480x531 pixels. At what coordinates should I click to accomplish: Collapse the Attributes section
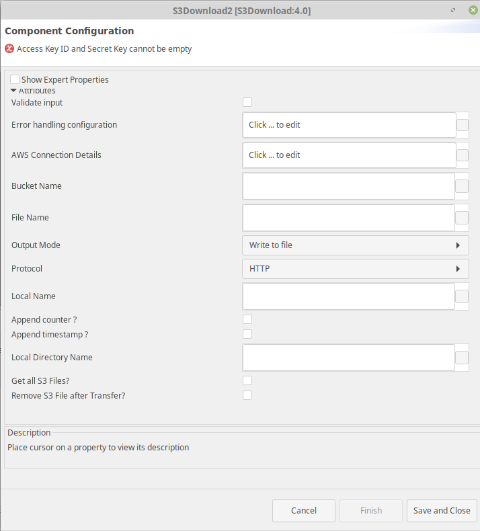[x=13, y=91]
